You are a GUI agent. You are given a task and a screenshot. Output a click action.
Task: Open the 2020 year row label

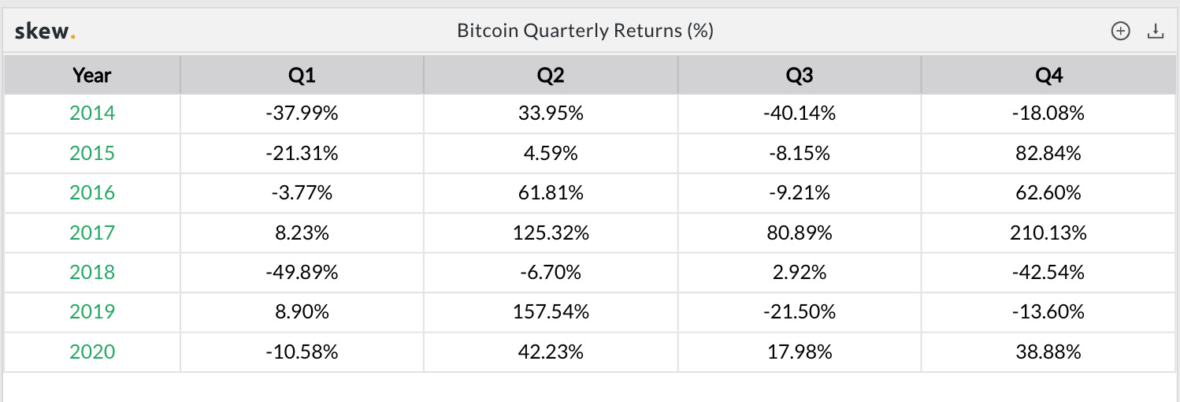(92, 352)
